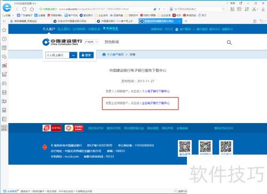Click the rocket speed-mode icon in address bar
The image size is (267, 194).
(x=155, y=9)
